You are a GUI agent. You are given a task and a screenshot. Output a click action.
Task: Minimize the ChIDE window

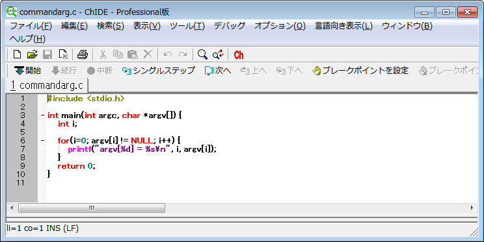click(x=424, y=12)
